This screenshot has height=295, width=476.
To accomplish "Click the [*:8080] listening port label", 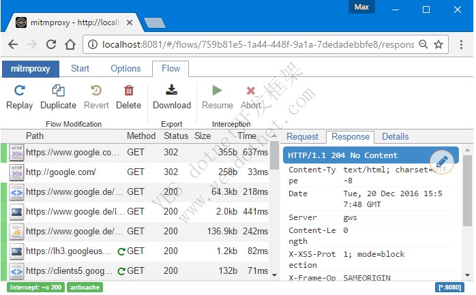I will point(449,287).
